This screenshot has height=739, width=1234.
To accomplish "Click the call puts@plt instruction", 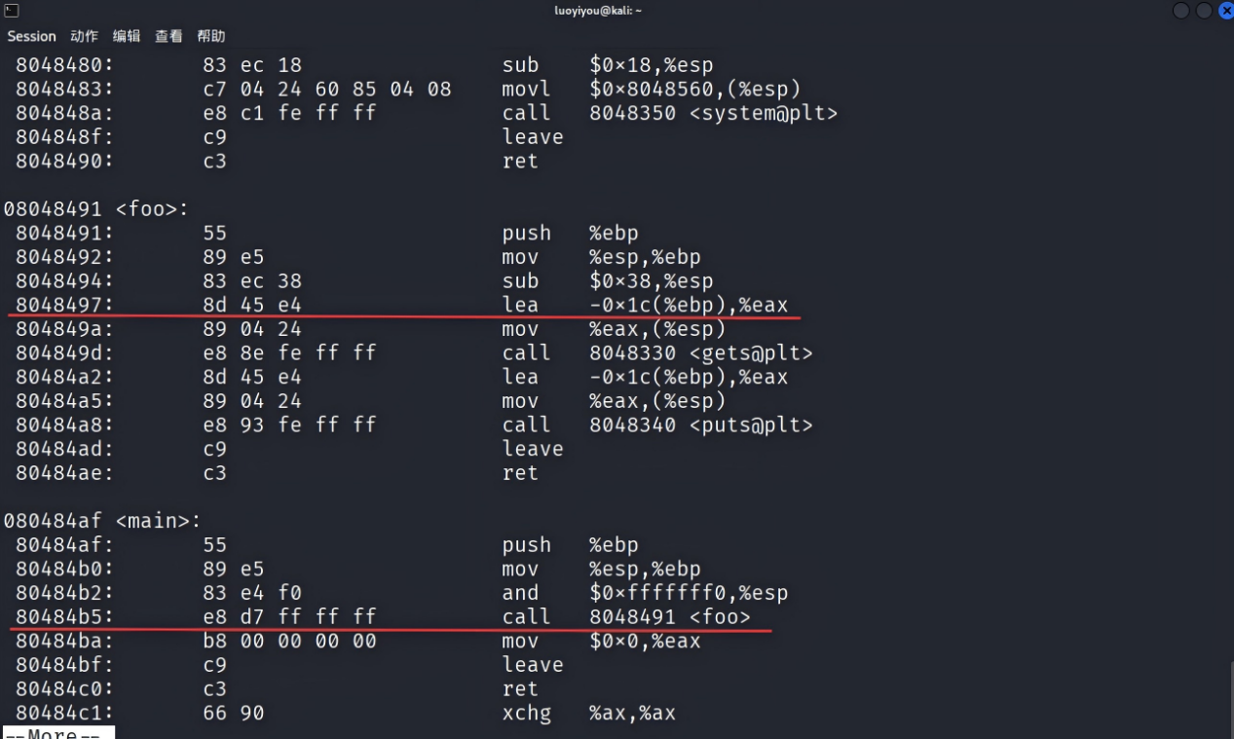I will click(657, 425).
